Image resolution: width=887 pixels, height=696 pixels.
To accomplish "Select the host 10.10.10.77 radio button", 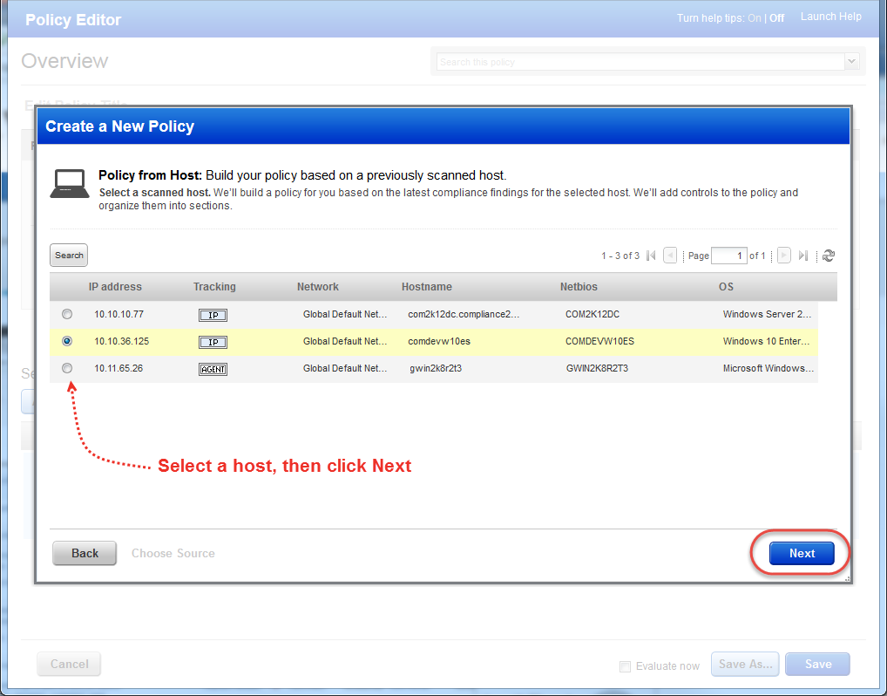I will pos(66,314).
